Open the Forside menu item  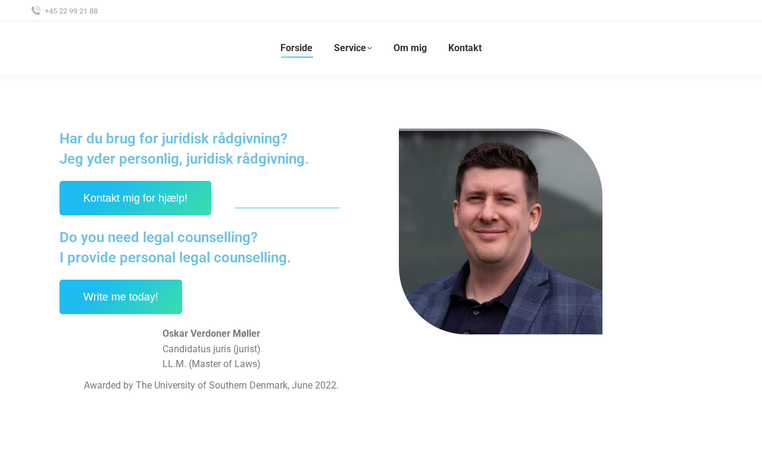[x=296, y=48]
